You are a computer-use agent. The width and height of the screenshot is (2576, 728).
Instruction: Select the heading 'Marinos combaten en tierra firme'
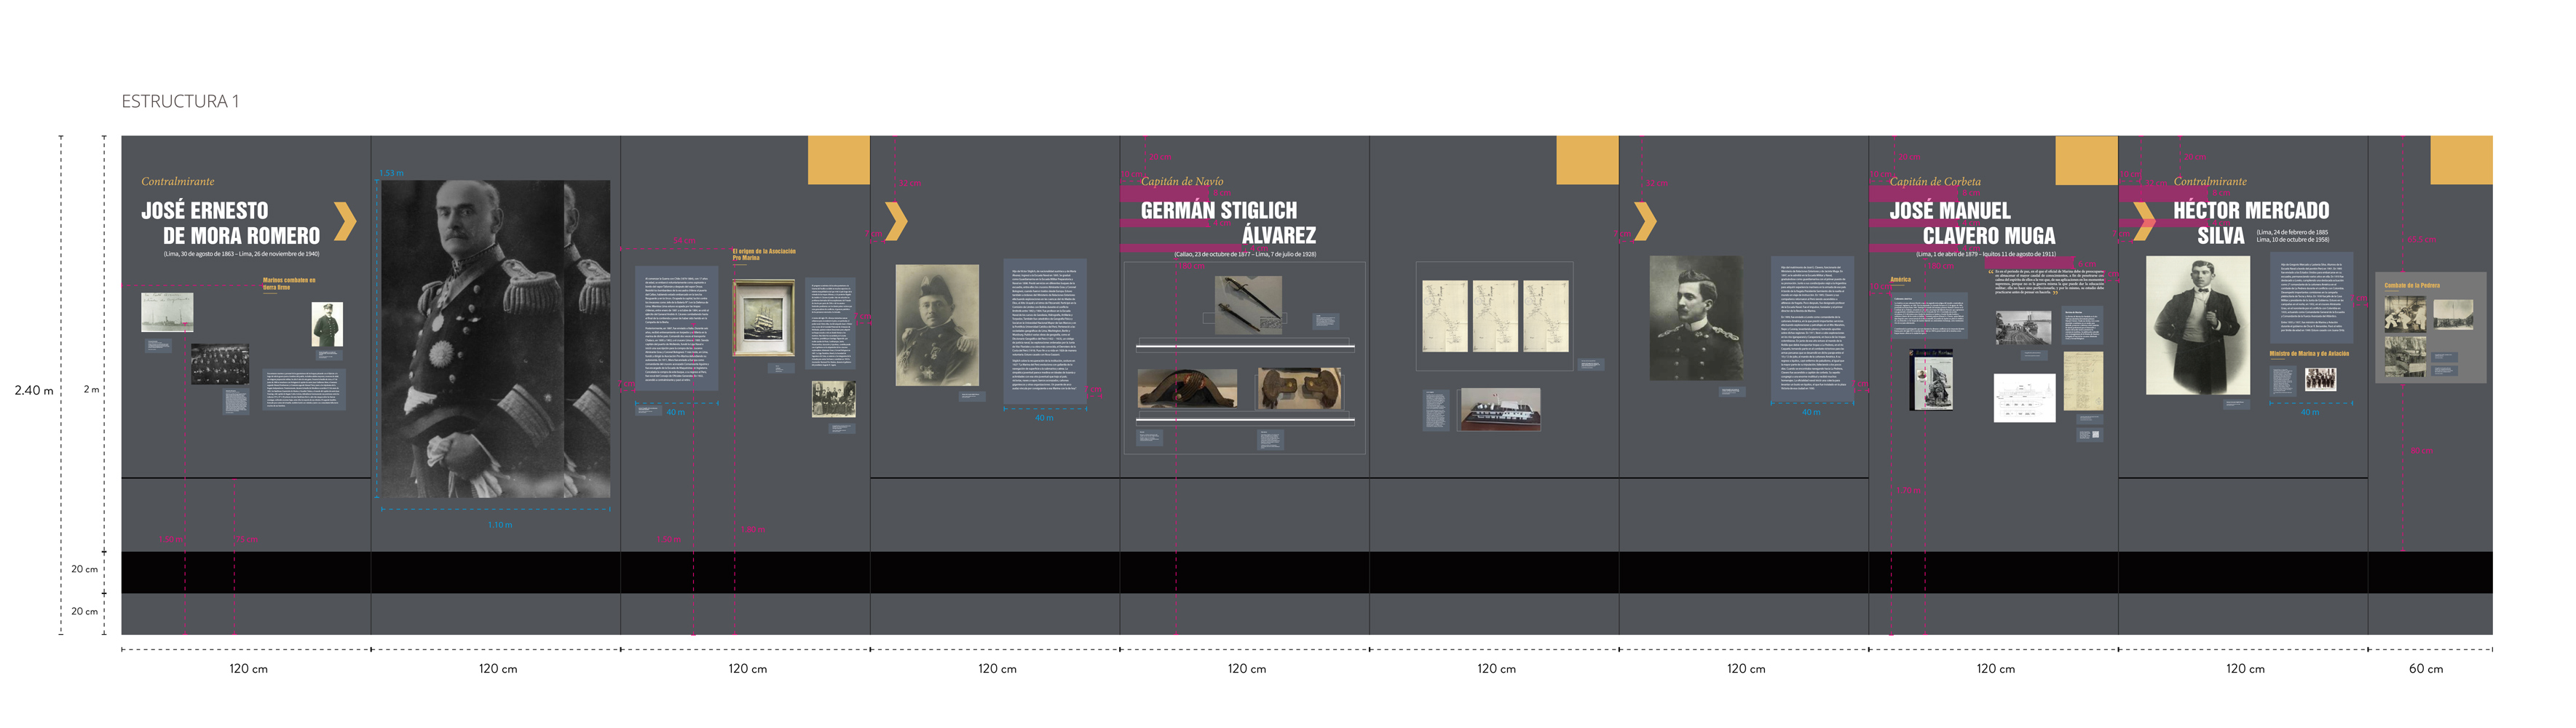point(288,283)
